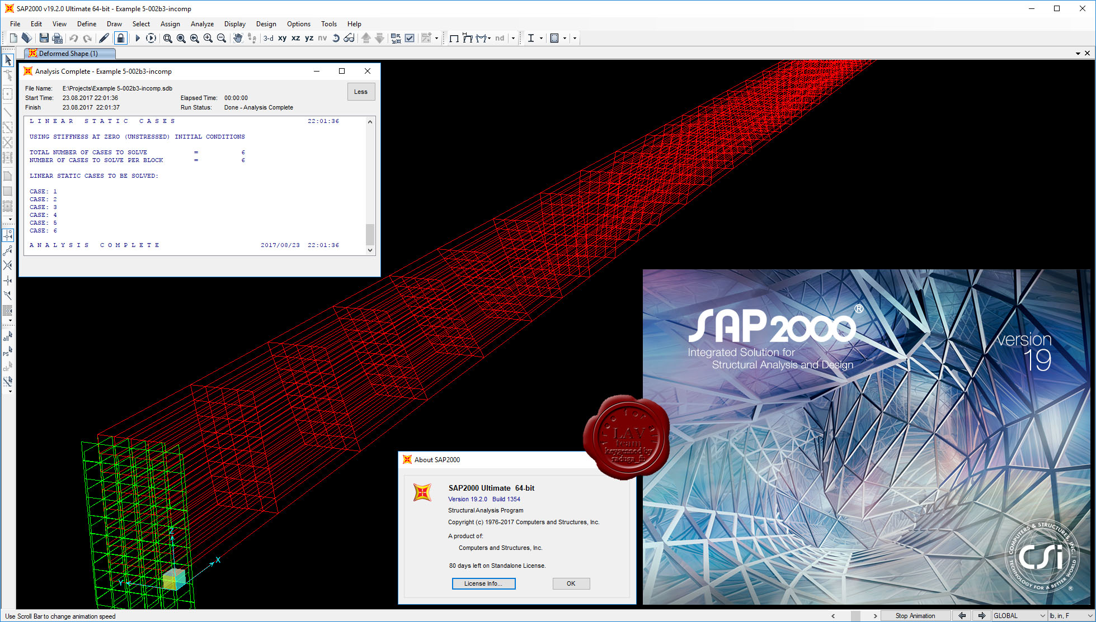Click the Show Undeformed Shape frame icon
The image size is (1096, 622).
point(454,38)
